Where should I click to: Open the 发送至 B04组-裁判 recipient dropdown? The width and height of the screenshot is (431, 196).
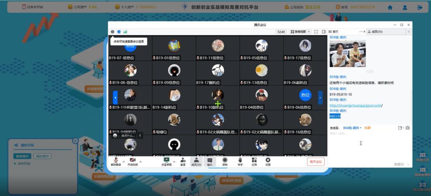[x=352, y=128]
